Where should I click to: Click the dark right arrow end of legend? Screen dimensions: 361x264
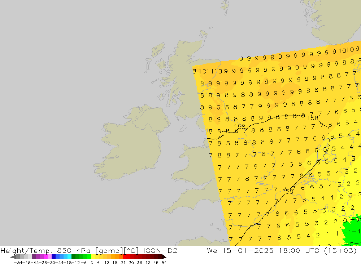tap(164, 257)
